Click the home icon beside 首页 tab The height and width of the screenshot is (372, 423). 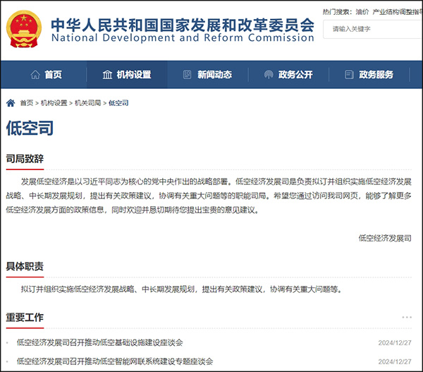(x=35, y=75)
